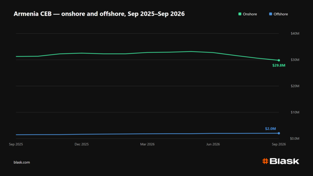Click the $29.8M onshore value label
313x176 pixels.
coord(279,65)
